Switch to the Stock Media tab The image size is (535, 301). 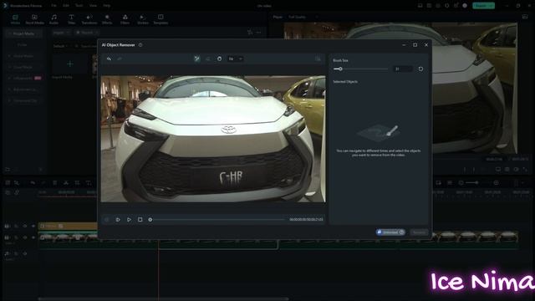[34, 19]
